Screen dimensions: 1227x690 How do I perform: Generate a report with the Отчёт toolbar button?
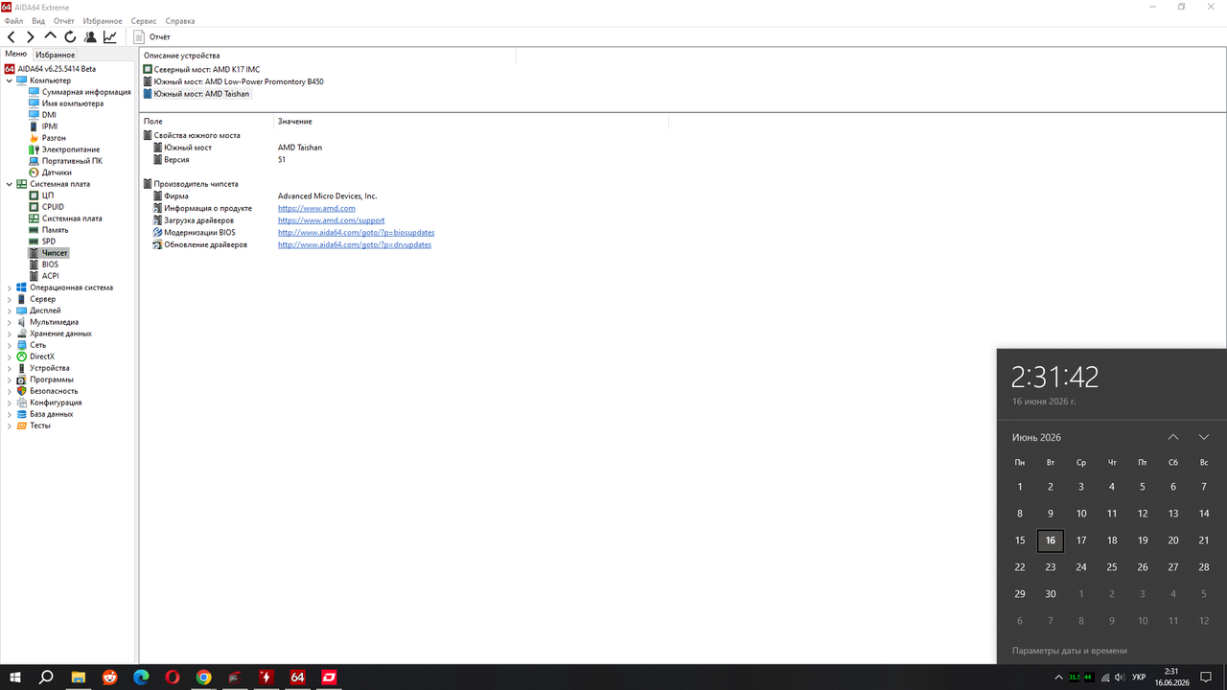point(152,37)
